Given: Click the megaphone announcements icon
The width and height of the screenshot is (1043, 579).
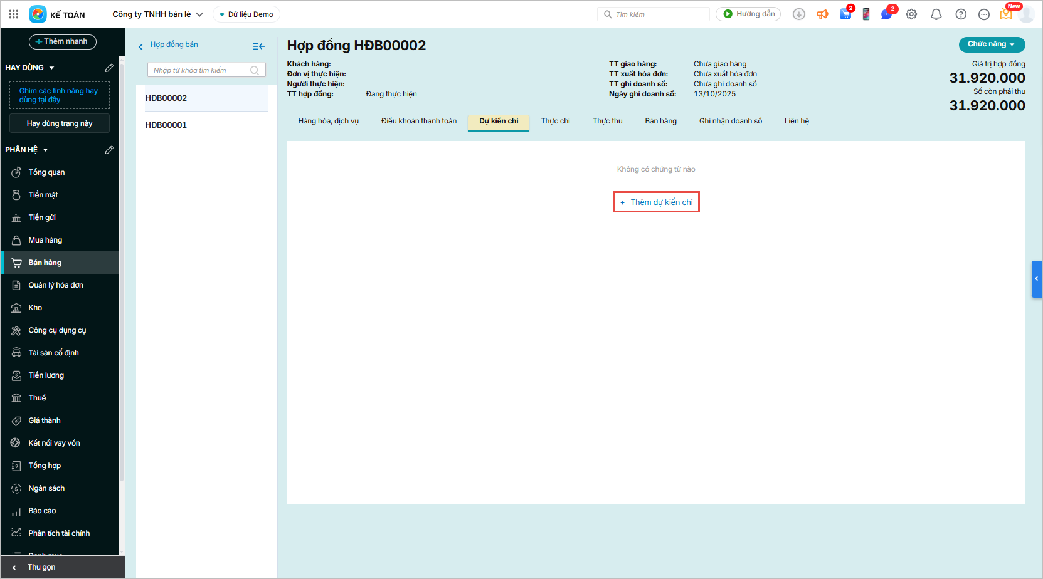Looking at the screenshot, I should (822, 14).
